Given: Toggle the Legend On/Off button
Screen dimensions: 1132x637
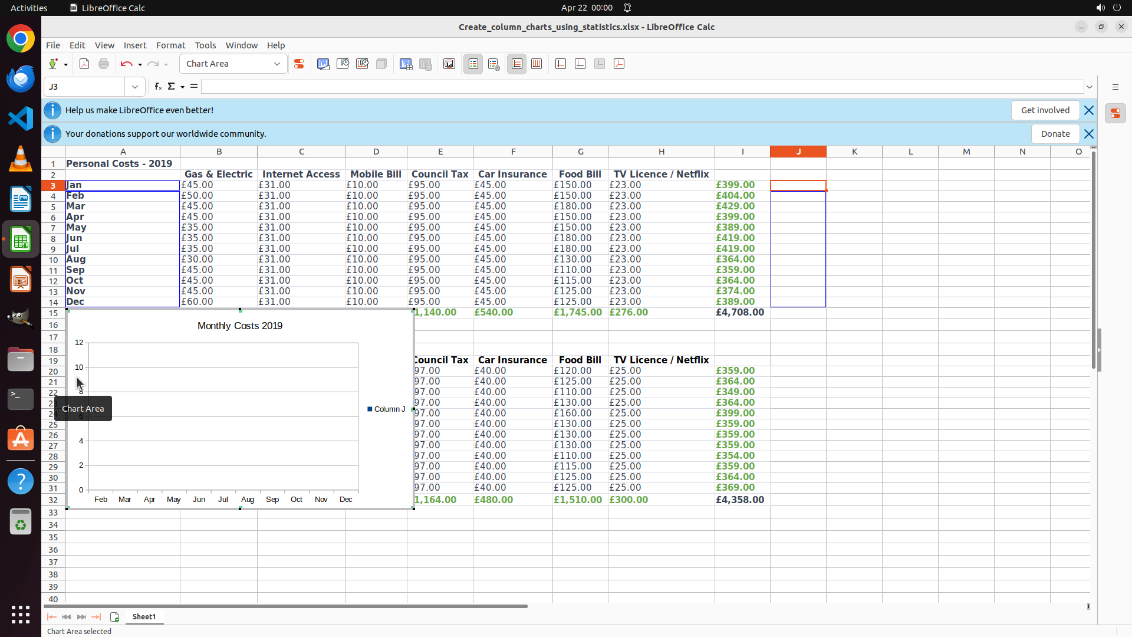Looking at the screenshot, I should point(473,64).
